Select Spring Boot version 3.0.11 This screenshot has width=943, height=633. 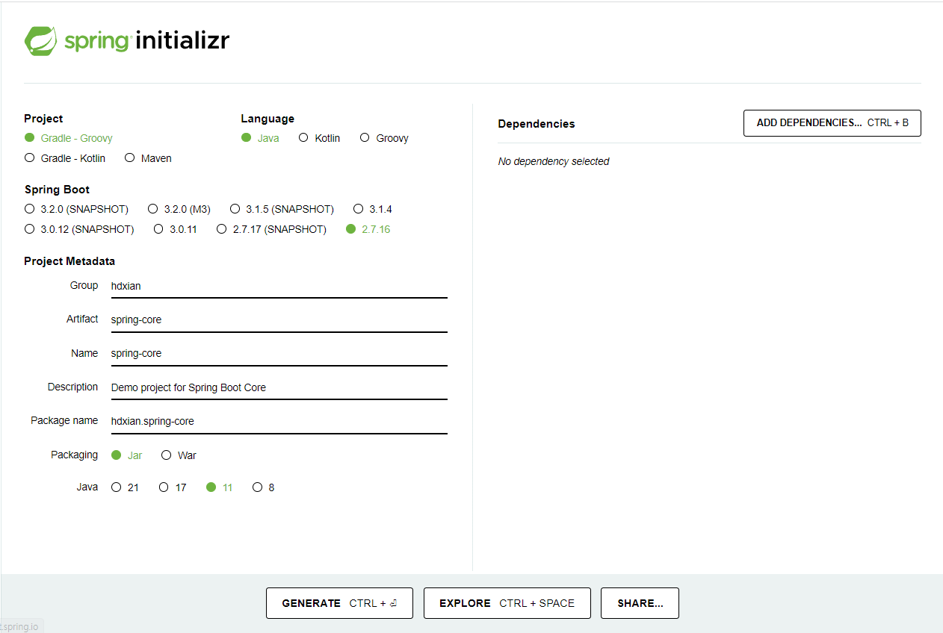click(x=175, y=229)
